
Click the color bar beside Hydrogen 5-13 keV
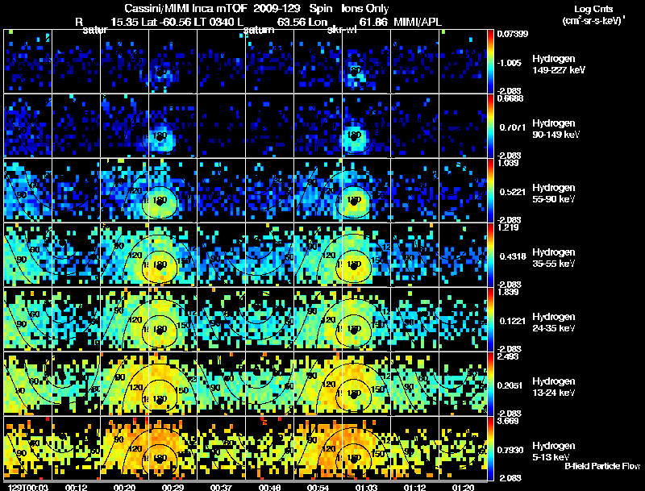point(490,449)
